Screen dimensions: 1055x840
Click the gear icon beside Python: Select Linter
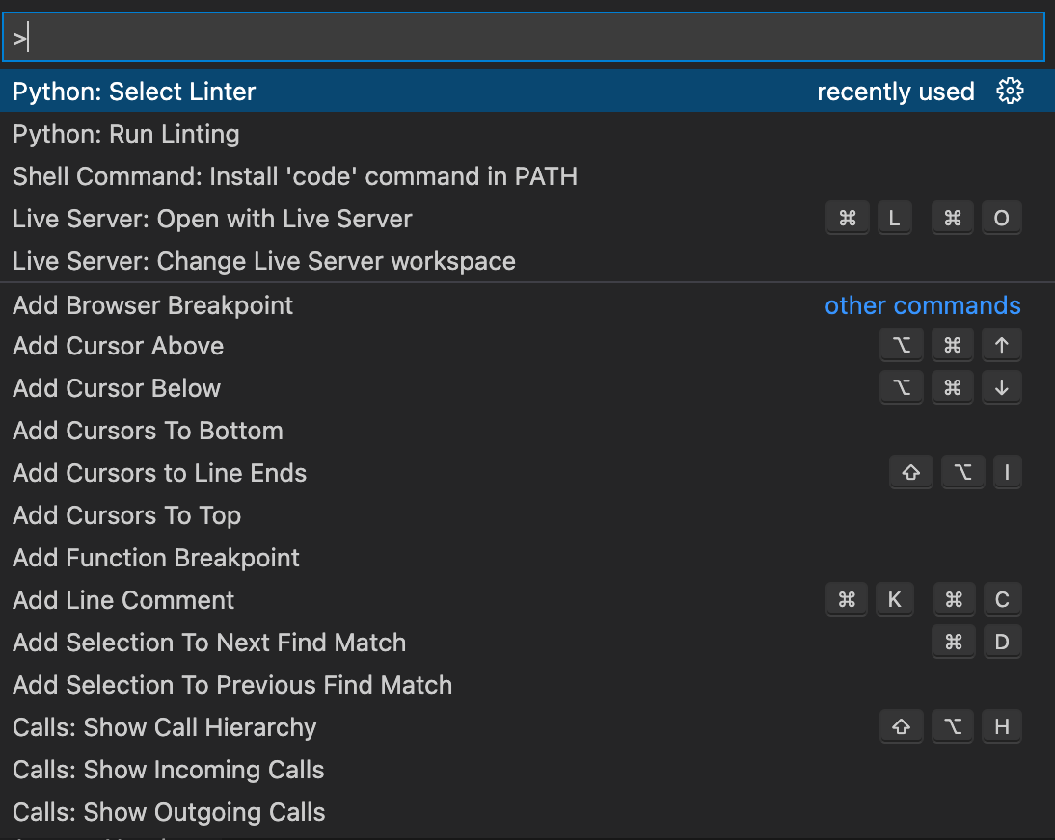point(1010,91)
